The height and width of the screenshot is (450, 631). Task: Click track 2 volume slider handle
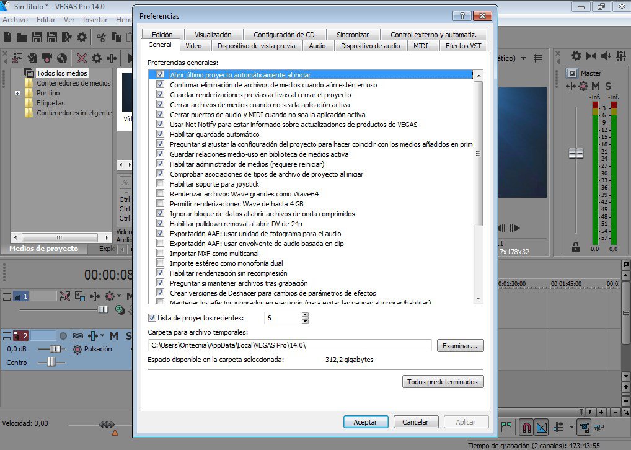[56, 349]
